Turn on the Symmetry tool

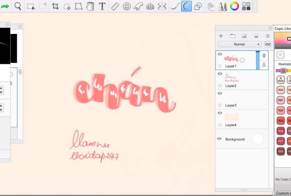[162, 6]
